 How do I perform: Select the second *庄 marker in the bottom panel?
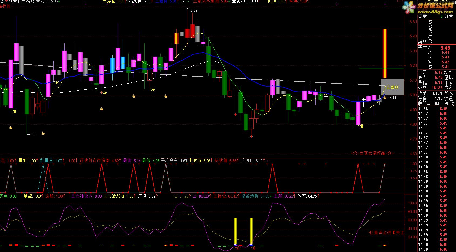(x=254, y=248)
